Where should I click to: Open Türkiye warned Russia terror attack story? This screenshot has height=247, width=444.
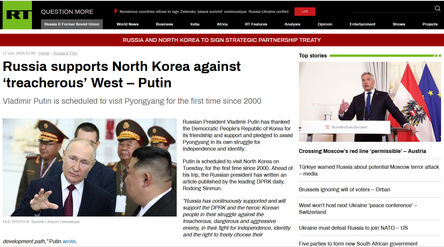point(369,170)
